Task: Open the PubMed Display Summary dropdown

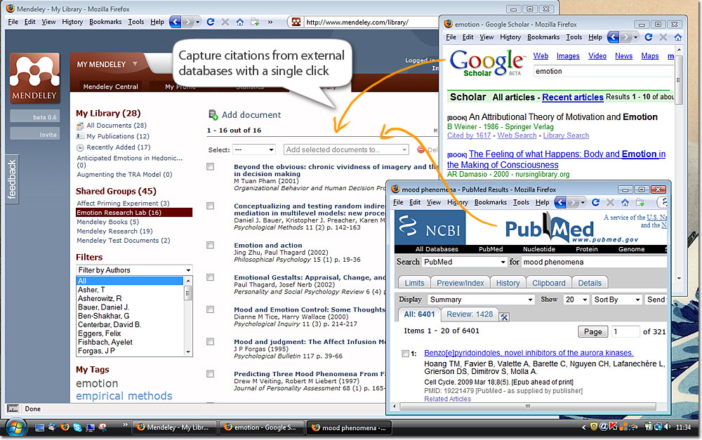Action: (481, 300)
